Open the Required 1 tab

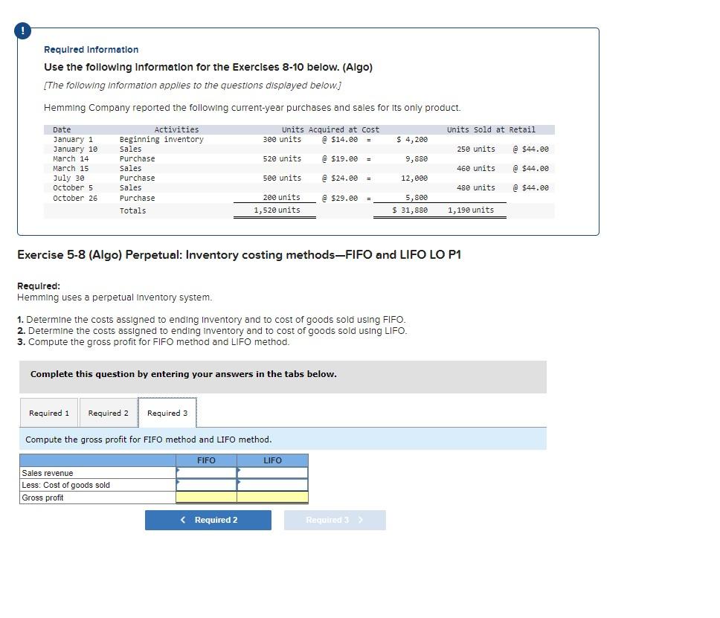[x=49, y=413]
